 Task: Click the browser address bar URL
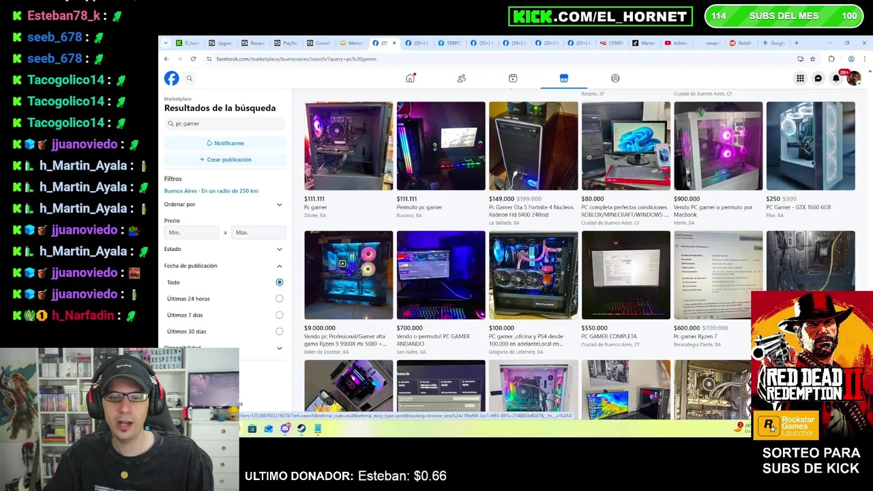(297, 59)
